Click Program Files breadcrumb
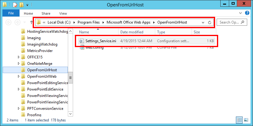 pyautogui.click(x=89, y=22)
